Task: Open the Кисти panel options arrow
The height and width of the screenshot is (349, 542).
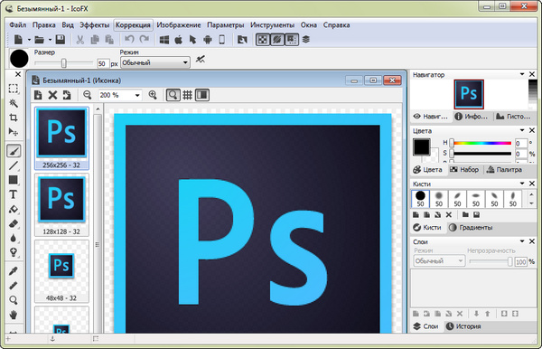Action: (x=522, y=183)
